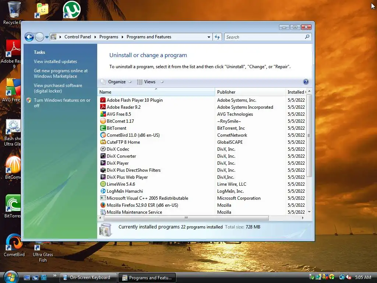This screenshot has height=283, width=377.
Task: Click the LogMeIn Hamachi icon
Action: coord(103,191)
